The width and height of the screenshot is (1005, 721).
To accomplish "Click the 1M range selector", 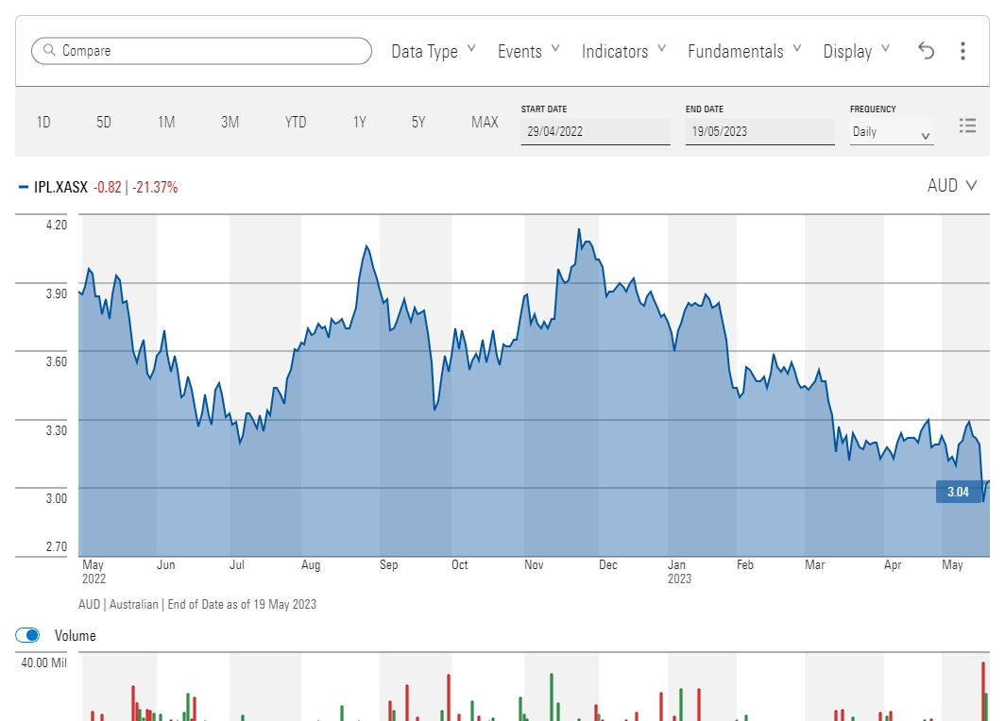I will [x=165, y=122].
